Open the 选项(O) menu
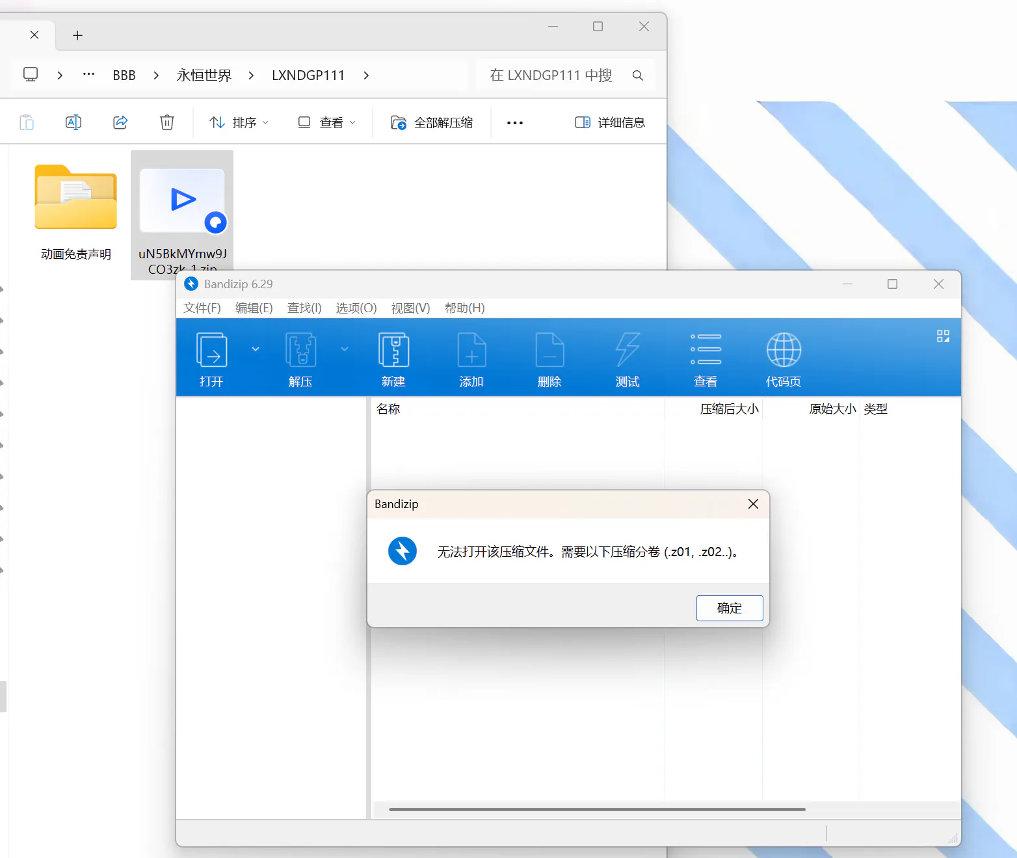 [356, 308]
